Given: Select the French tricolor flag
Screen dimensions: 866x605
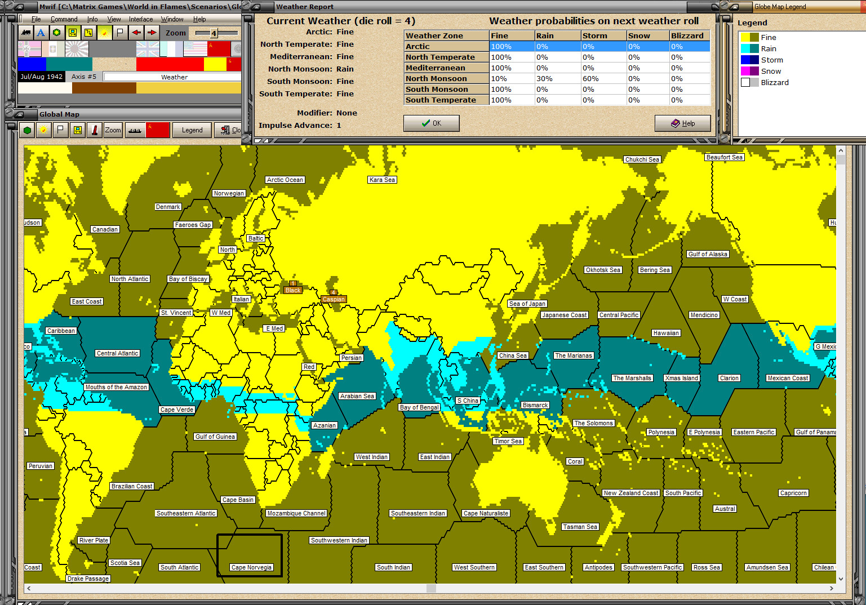Looking at the screenshot, I should (x=171, y=49).
